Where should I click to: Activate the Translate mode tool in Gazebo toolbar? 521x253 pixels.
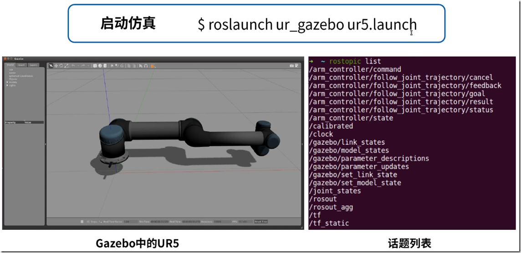coord(56,66)
